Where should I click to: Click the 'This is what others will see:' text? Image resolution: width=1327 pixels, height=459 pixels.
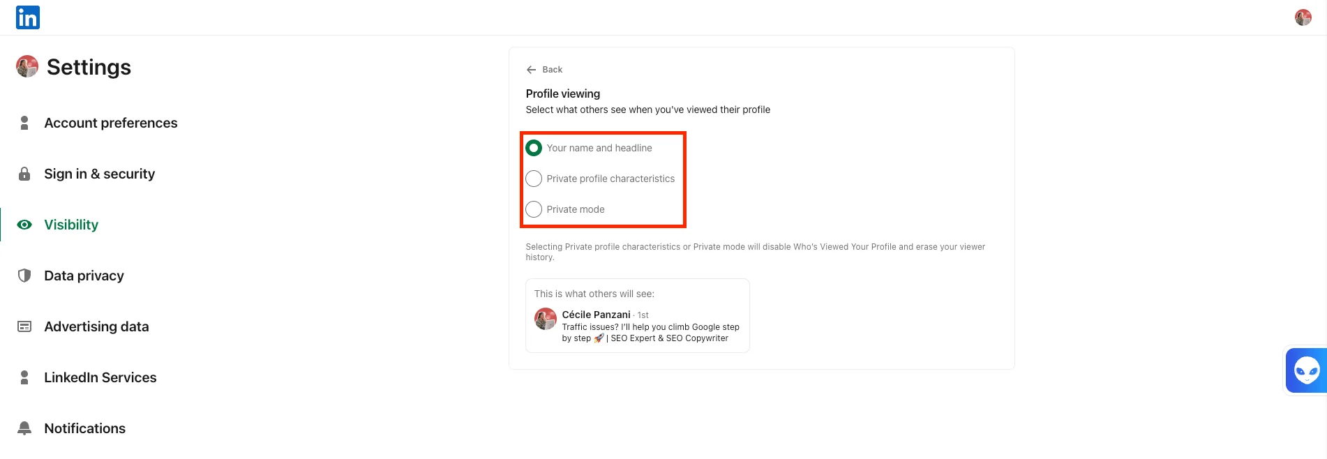pos(594,294)
